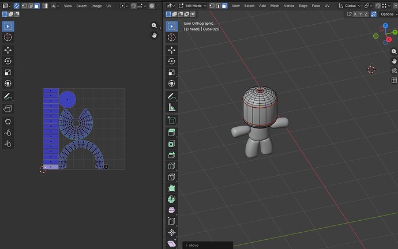This screenshot has height=249, width=398.
Task: Enable vertex select mode in UV editor
Action: (x=24, y=6)
